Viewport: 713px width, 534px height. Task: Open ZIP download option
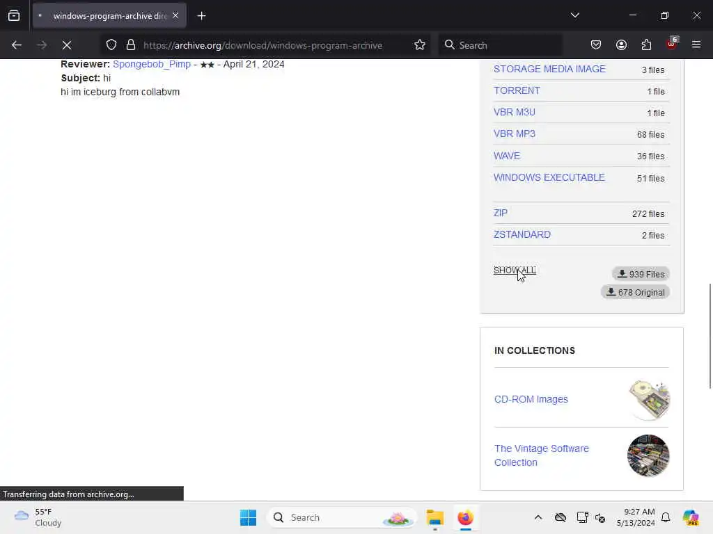pyautogui.click(x=500, y=213)
